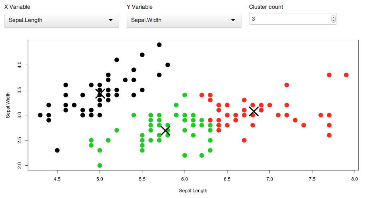Screen dimensions: 365x198
Task: Click the "Y Variable" label
Action: pyautogui.click(x=140, y=7)
